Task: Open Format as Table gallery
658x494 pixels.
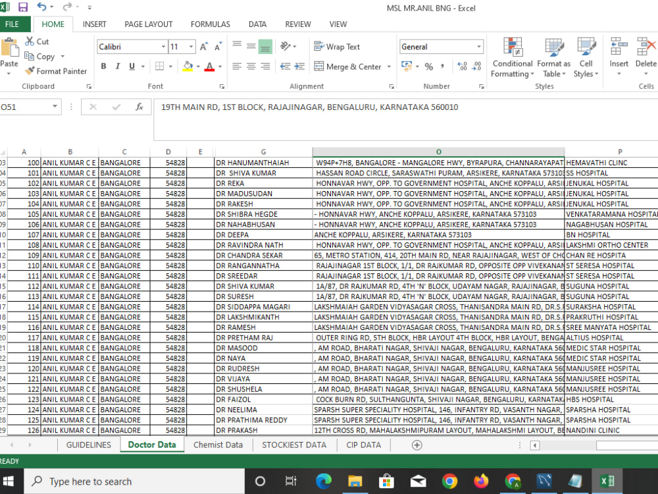Action: (x=554, y=57)
